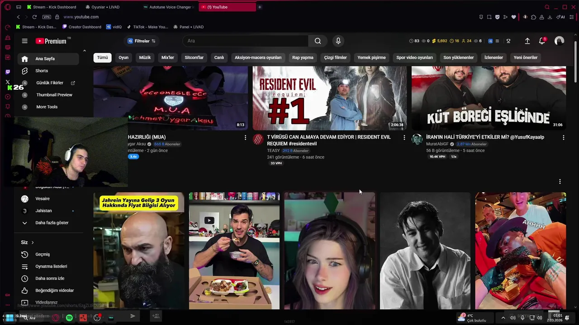Viewport: 579px width, 325px height.
Task: Click the vidIQ trophy icon in header
Action: point(508,41)
